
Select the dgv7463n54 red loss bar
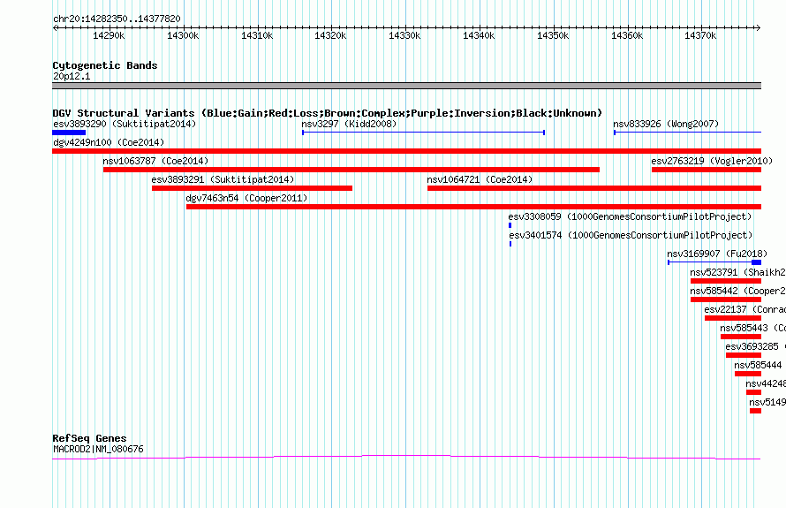click(473, 207)
